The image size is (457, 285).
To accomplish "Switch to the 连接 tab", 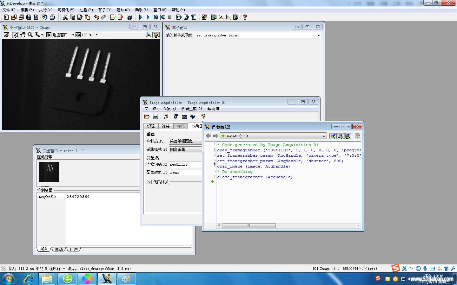I will pos(166,126).
